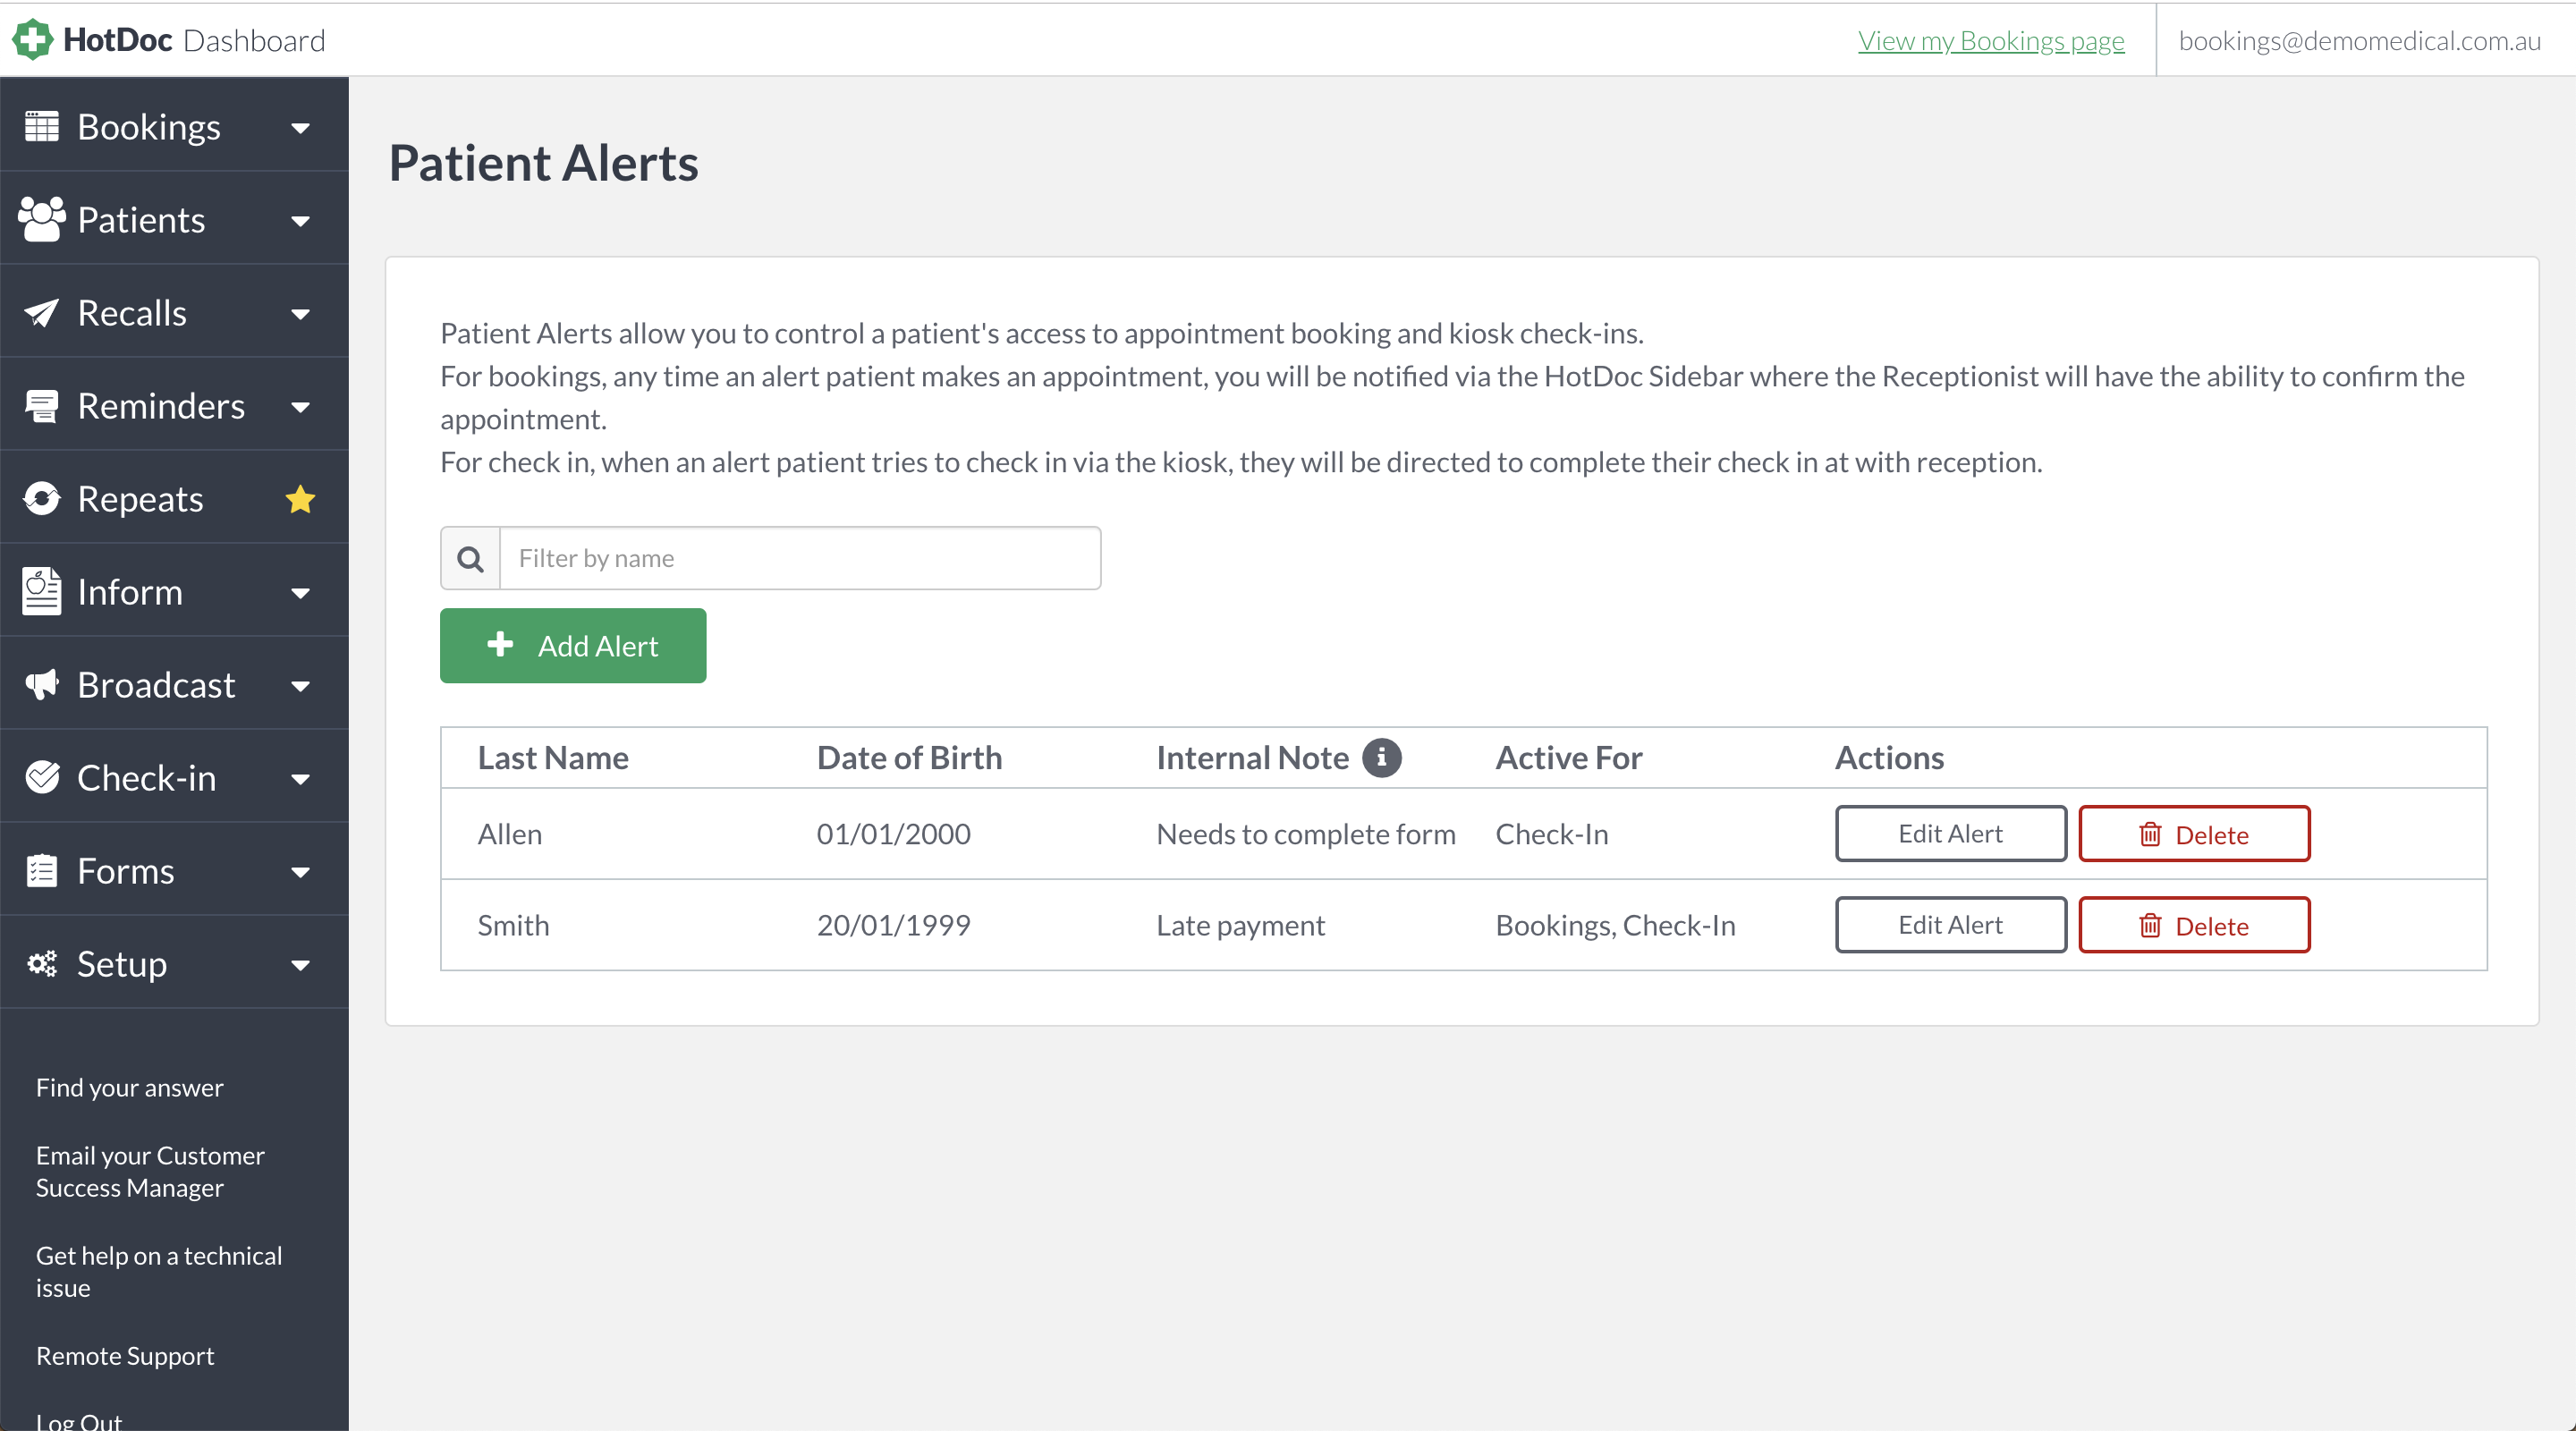The height and width of the screenshot is (1431, 2576).
Task: Open the Reminders sidebar menu
Action: click(174, 405)
